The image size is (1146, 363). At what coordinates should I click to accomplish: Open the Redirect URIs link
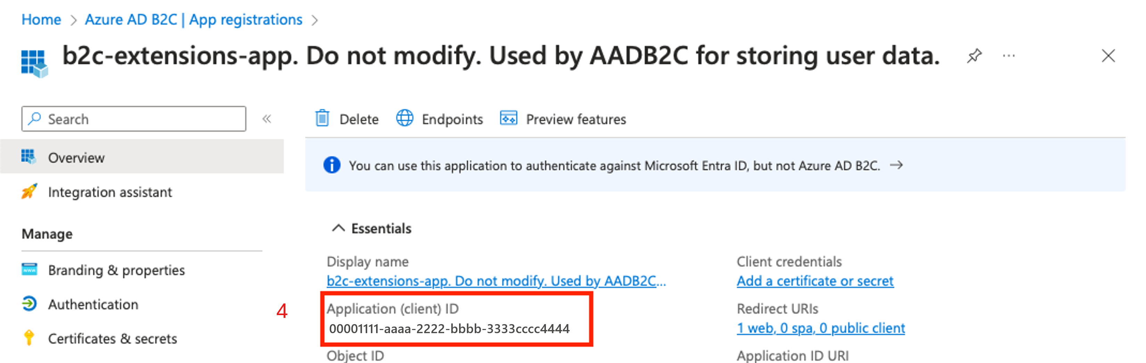pos(821,328)
